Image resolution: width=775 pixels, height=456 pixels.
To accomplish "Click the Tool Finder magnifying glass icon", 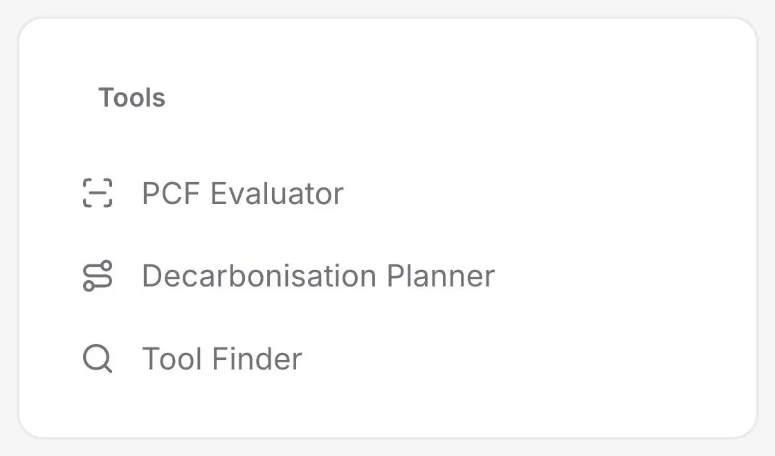I will [98, 358].
